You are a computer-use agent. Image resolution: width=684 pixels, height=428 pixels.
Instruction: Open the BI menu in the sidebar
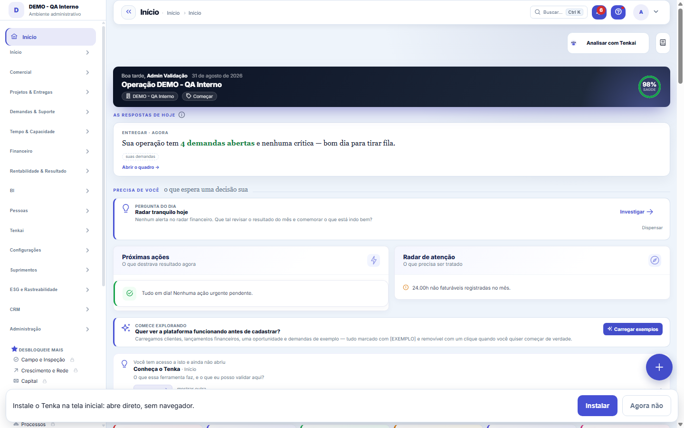[x=49, y=191]
